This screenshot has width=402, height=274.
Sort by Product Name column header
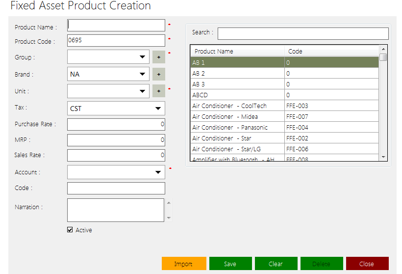click(x=237, y=51)
